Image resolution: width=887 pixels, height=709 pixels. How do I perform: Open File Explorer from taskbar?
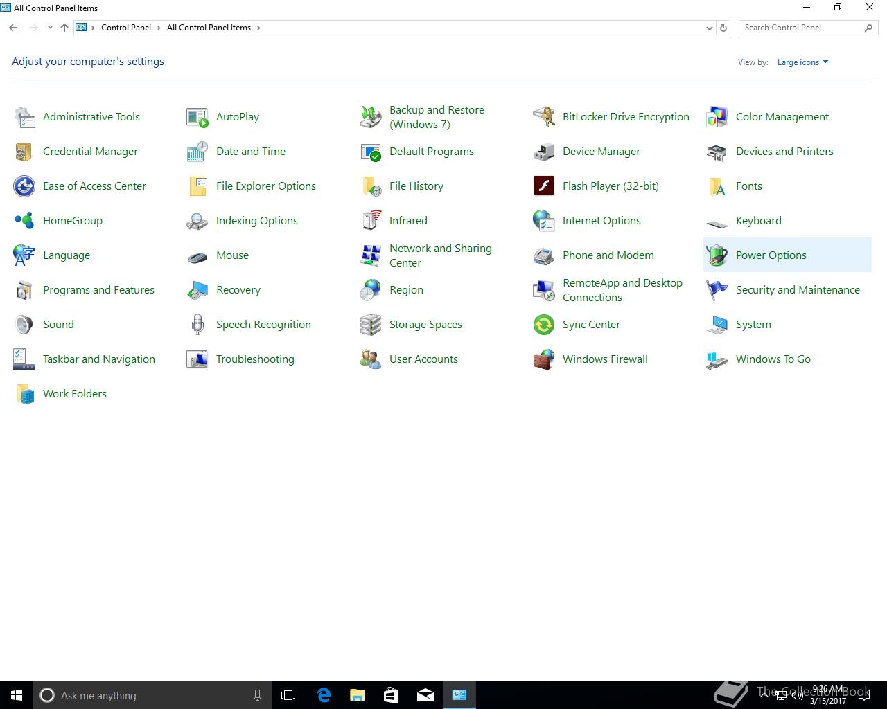click(358, 695)
